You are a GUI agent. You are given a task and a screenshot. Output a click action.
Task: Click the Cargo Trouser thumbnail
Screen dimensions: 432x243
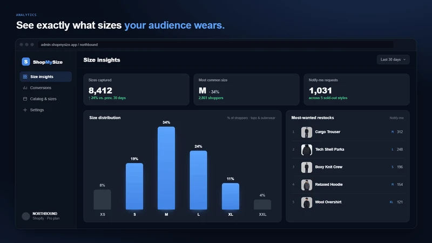point(306,132)
